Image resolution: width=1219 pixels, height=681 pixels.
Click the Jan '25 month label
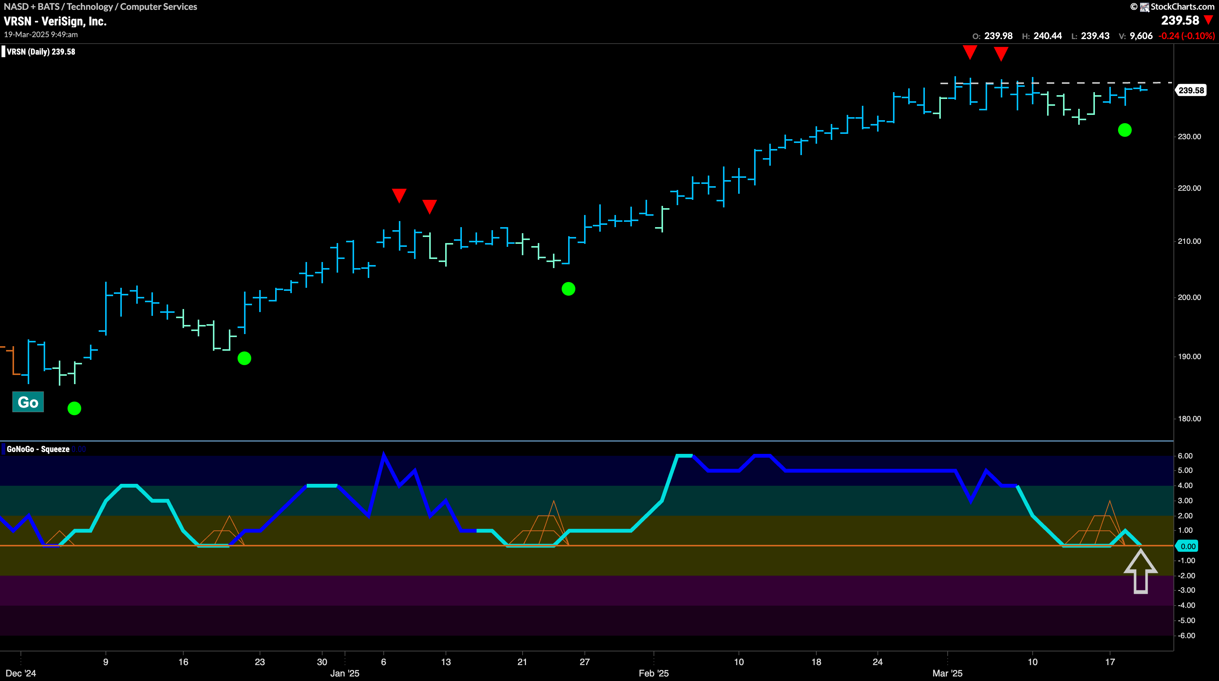345,673
